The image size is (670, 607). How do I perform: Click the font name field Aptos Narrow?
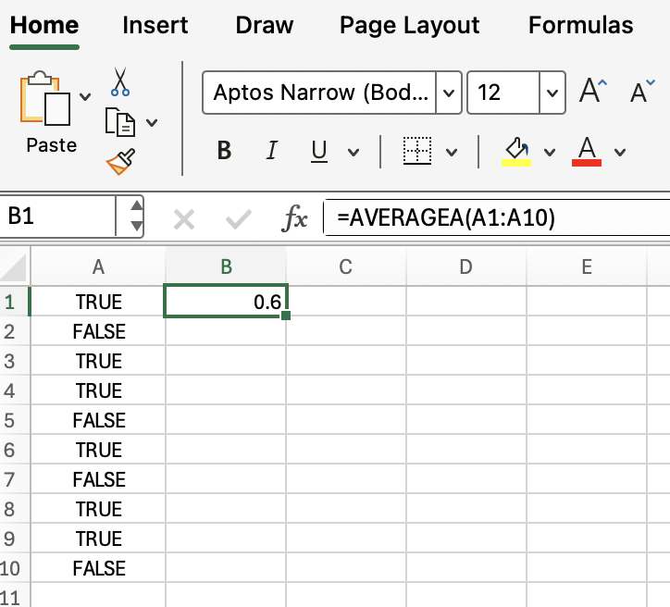tap(319, 93)
